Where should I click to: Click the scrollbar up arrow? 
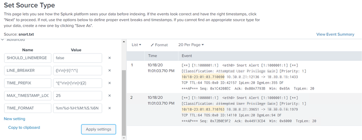[x=124, y=41]
